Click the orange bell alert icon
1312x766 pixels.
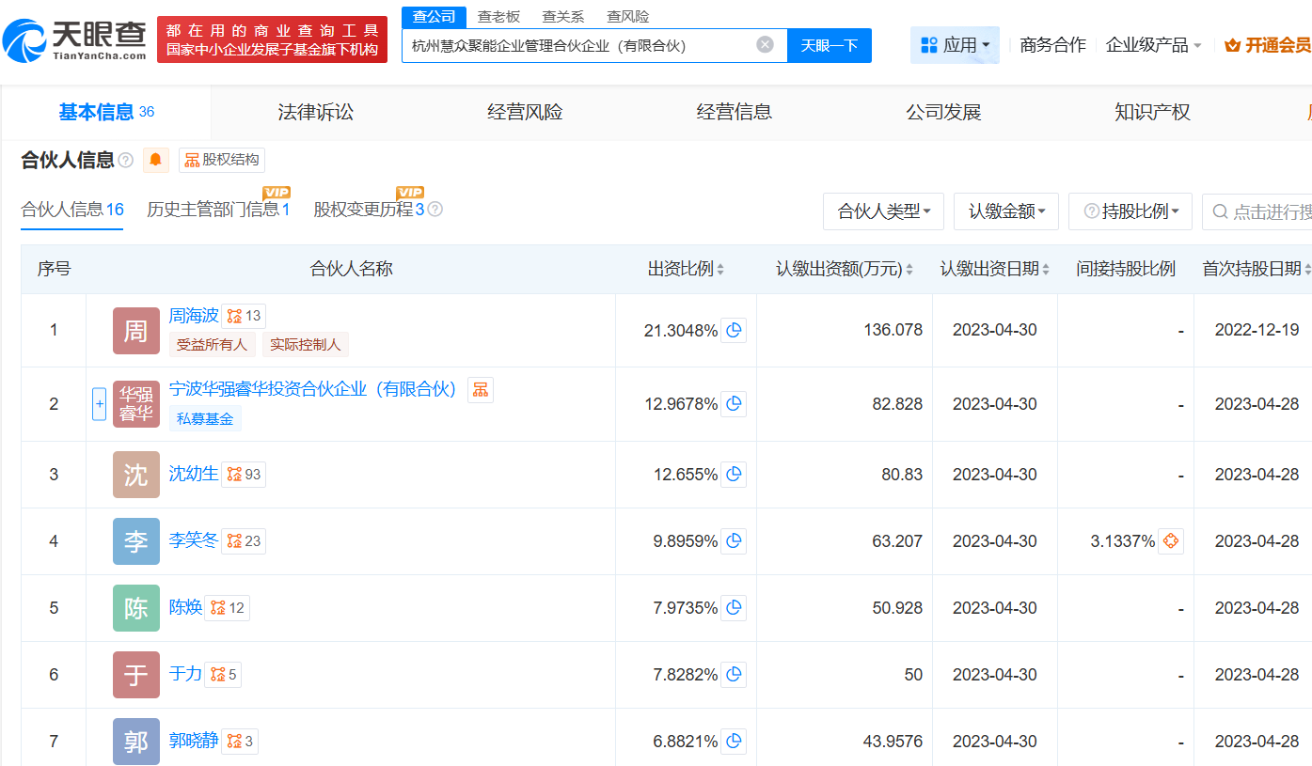click(156, 160)
